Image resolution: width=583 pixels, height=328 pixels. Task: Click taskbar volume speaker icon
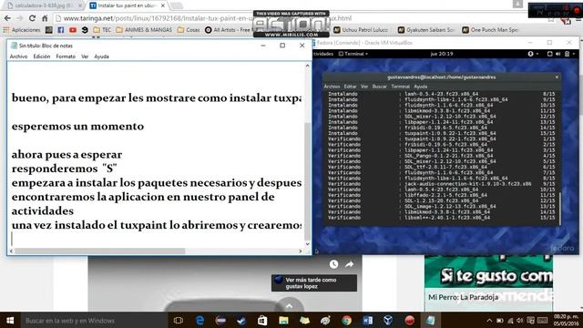click(520, 320)
